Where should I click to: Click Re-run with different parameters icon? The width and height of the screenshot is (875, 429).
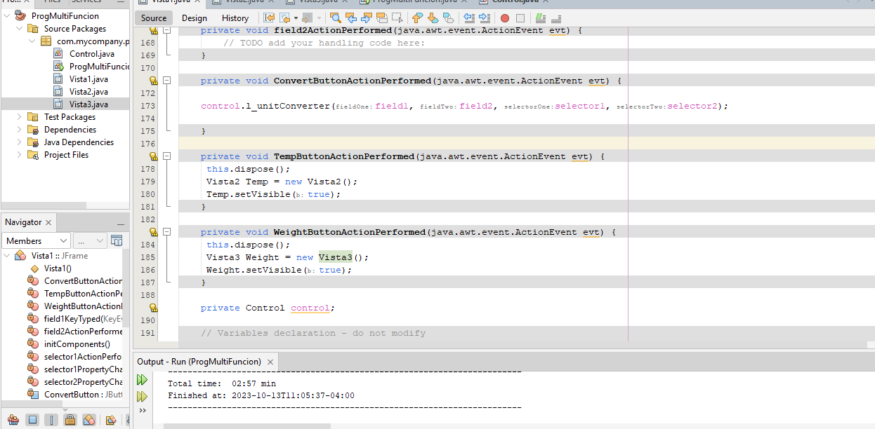point(143,396)
